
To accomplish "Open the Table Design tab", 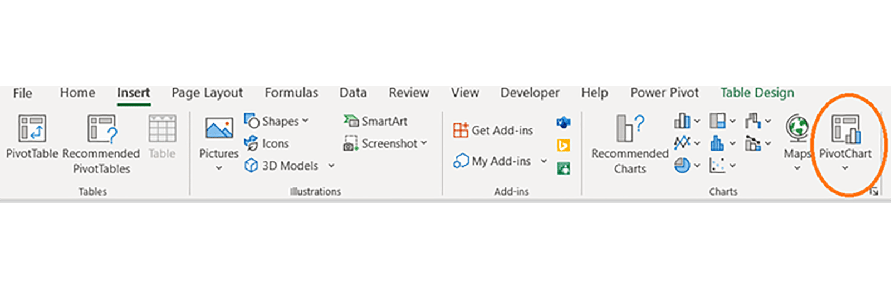I will 757,93.
